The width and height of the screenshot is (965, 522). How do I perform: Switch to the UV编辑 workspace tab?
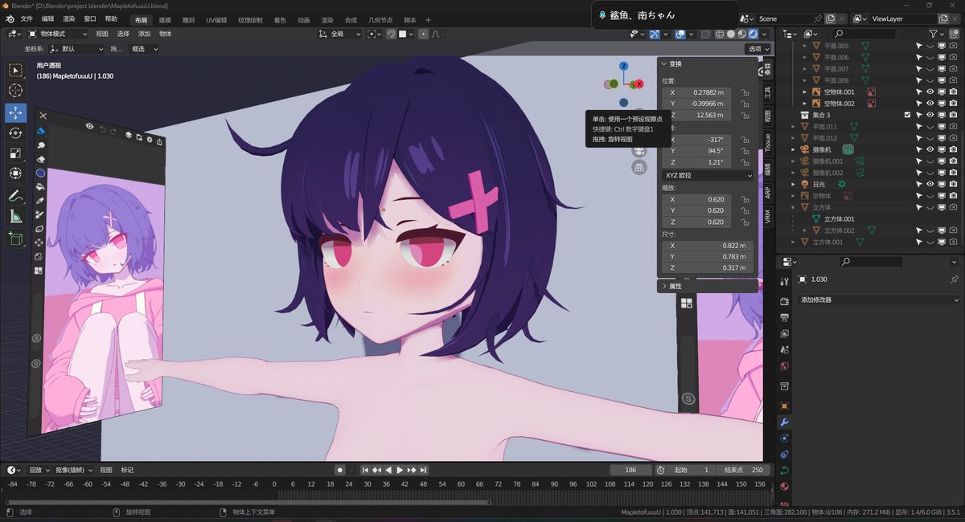(217, 19)
